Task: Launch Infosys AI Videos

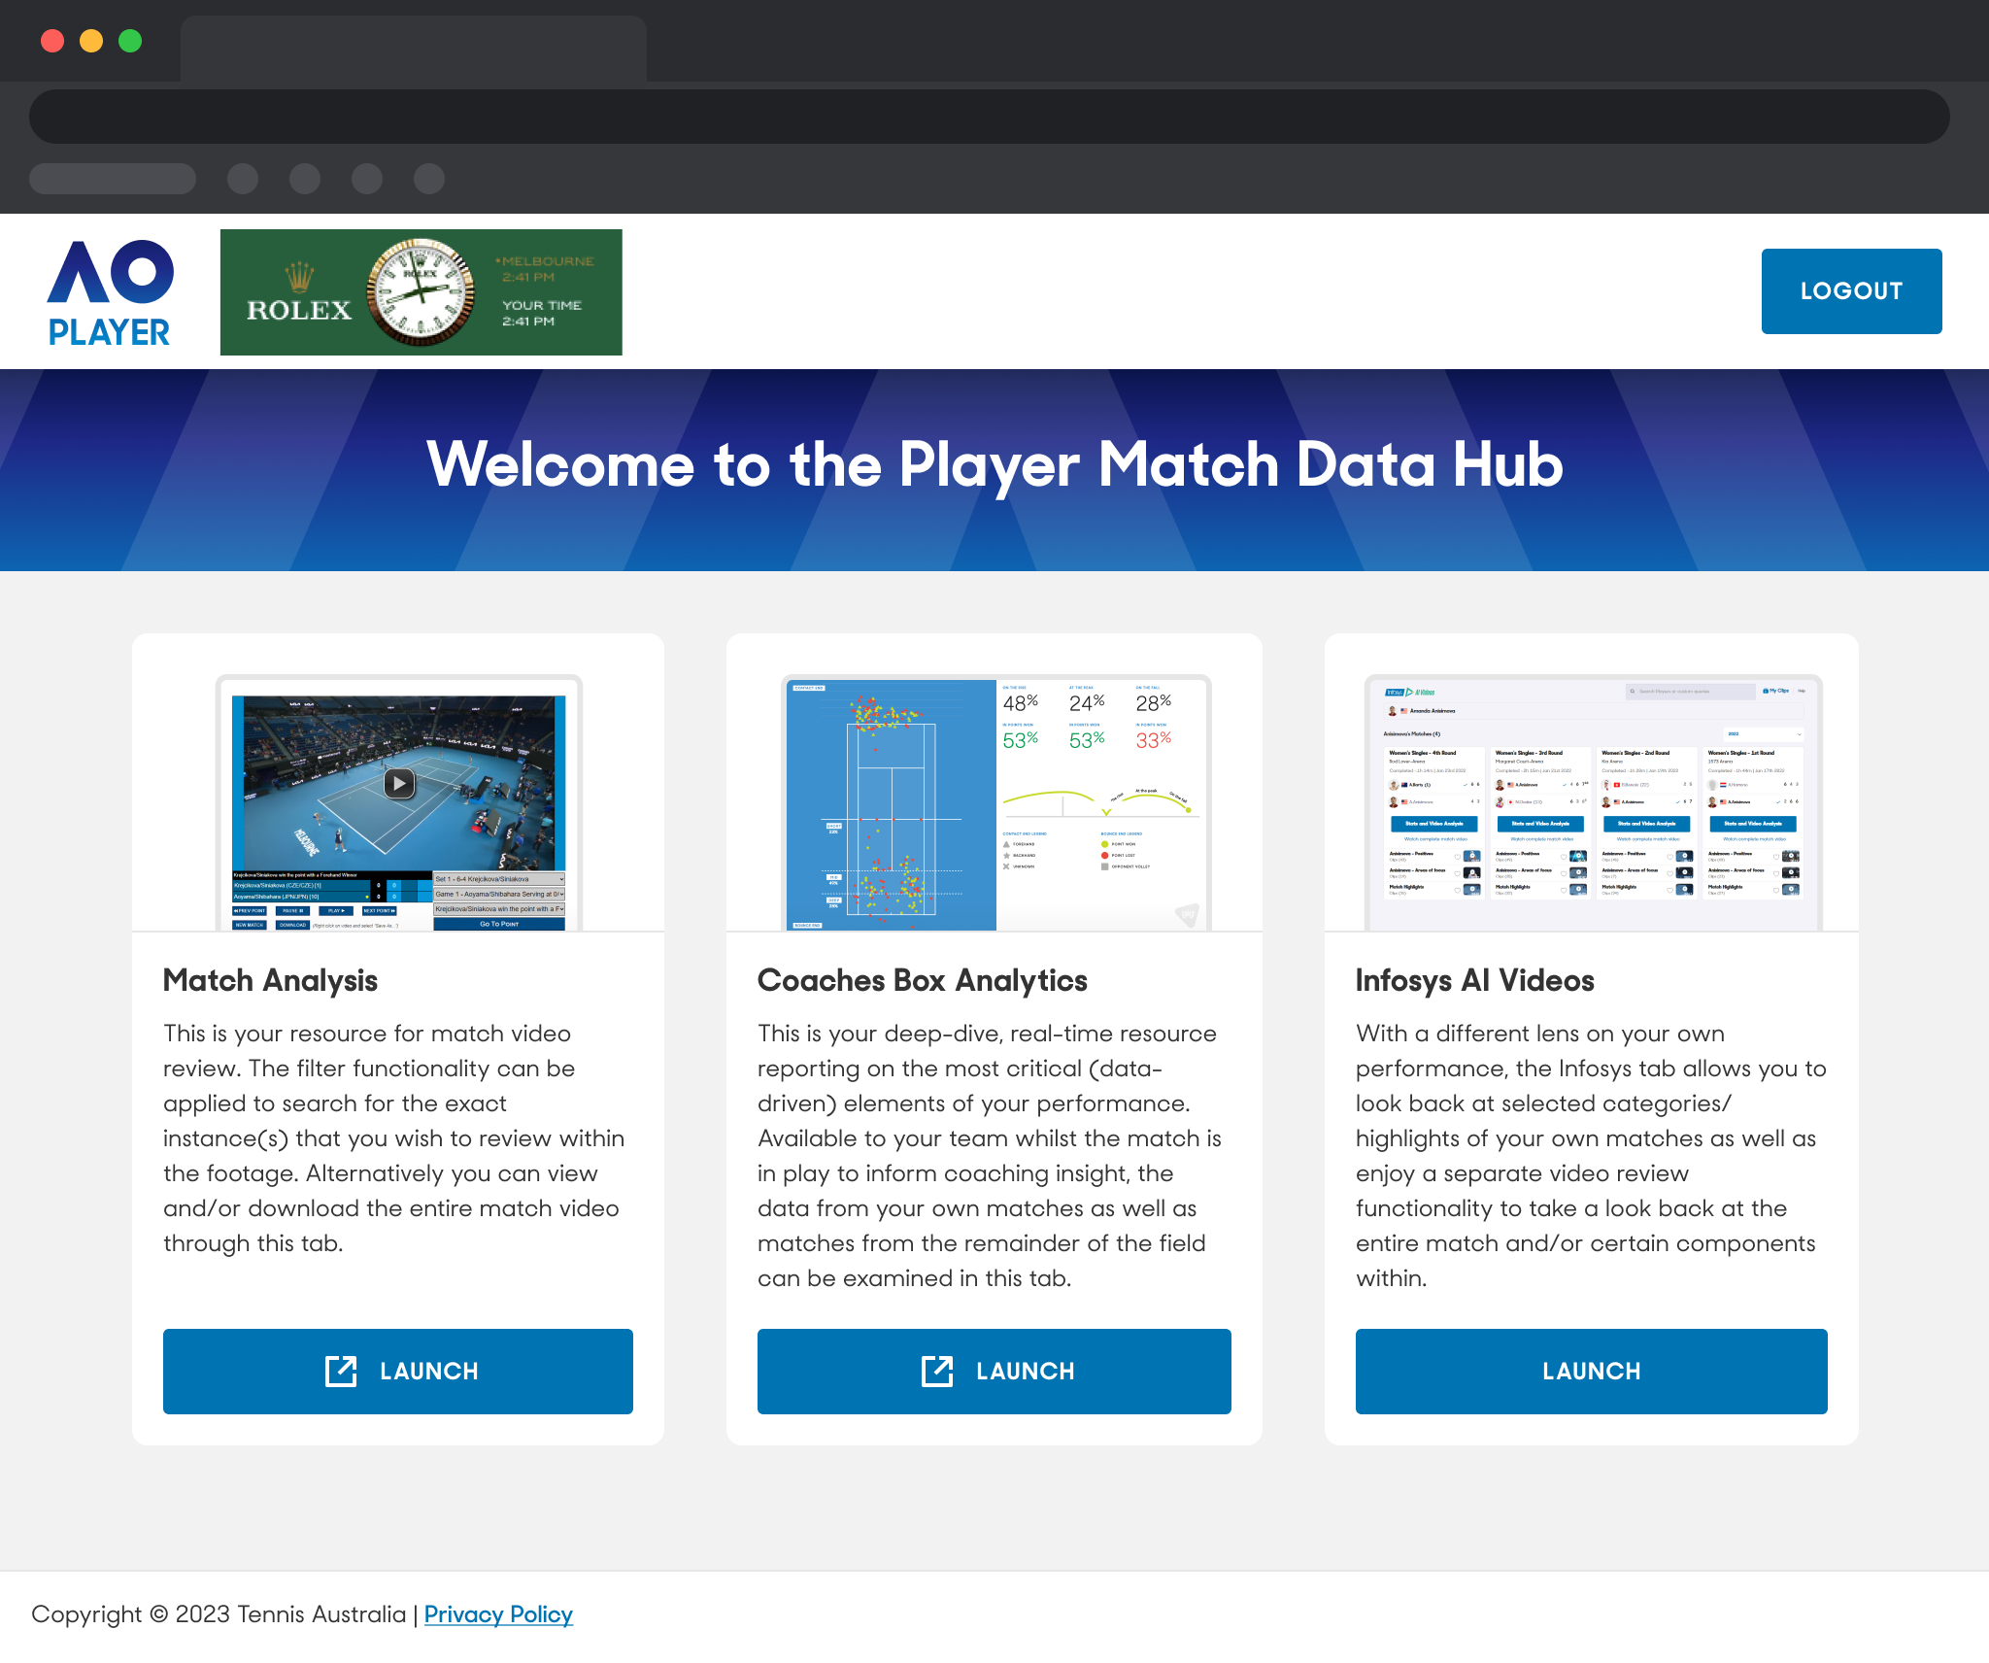Action: coord(1591,1371)
